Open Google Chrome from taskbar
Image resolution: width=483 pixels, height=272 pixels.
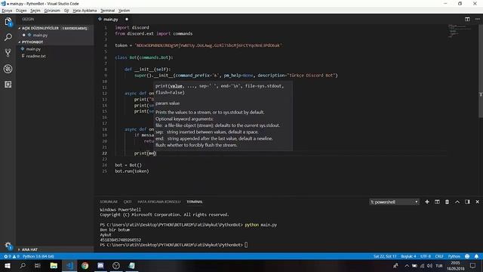point(85,265)
